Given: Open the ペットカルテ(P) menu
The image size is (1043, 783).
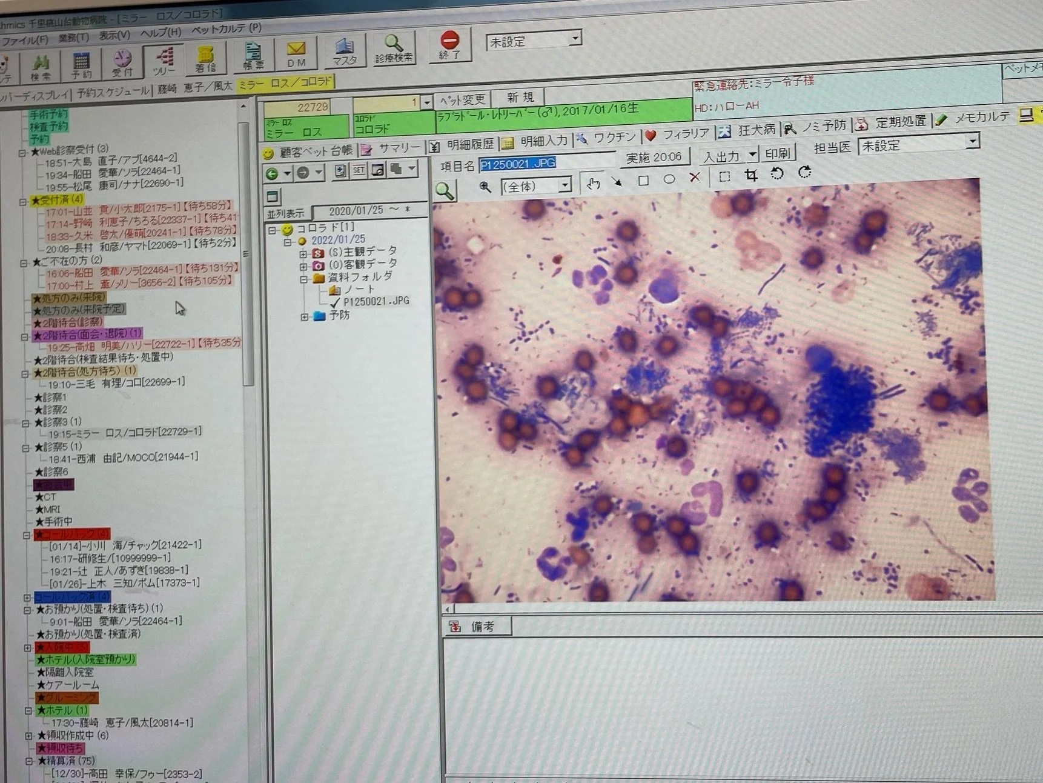Looking at the screenshot, I should (227, 28).
